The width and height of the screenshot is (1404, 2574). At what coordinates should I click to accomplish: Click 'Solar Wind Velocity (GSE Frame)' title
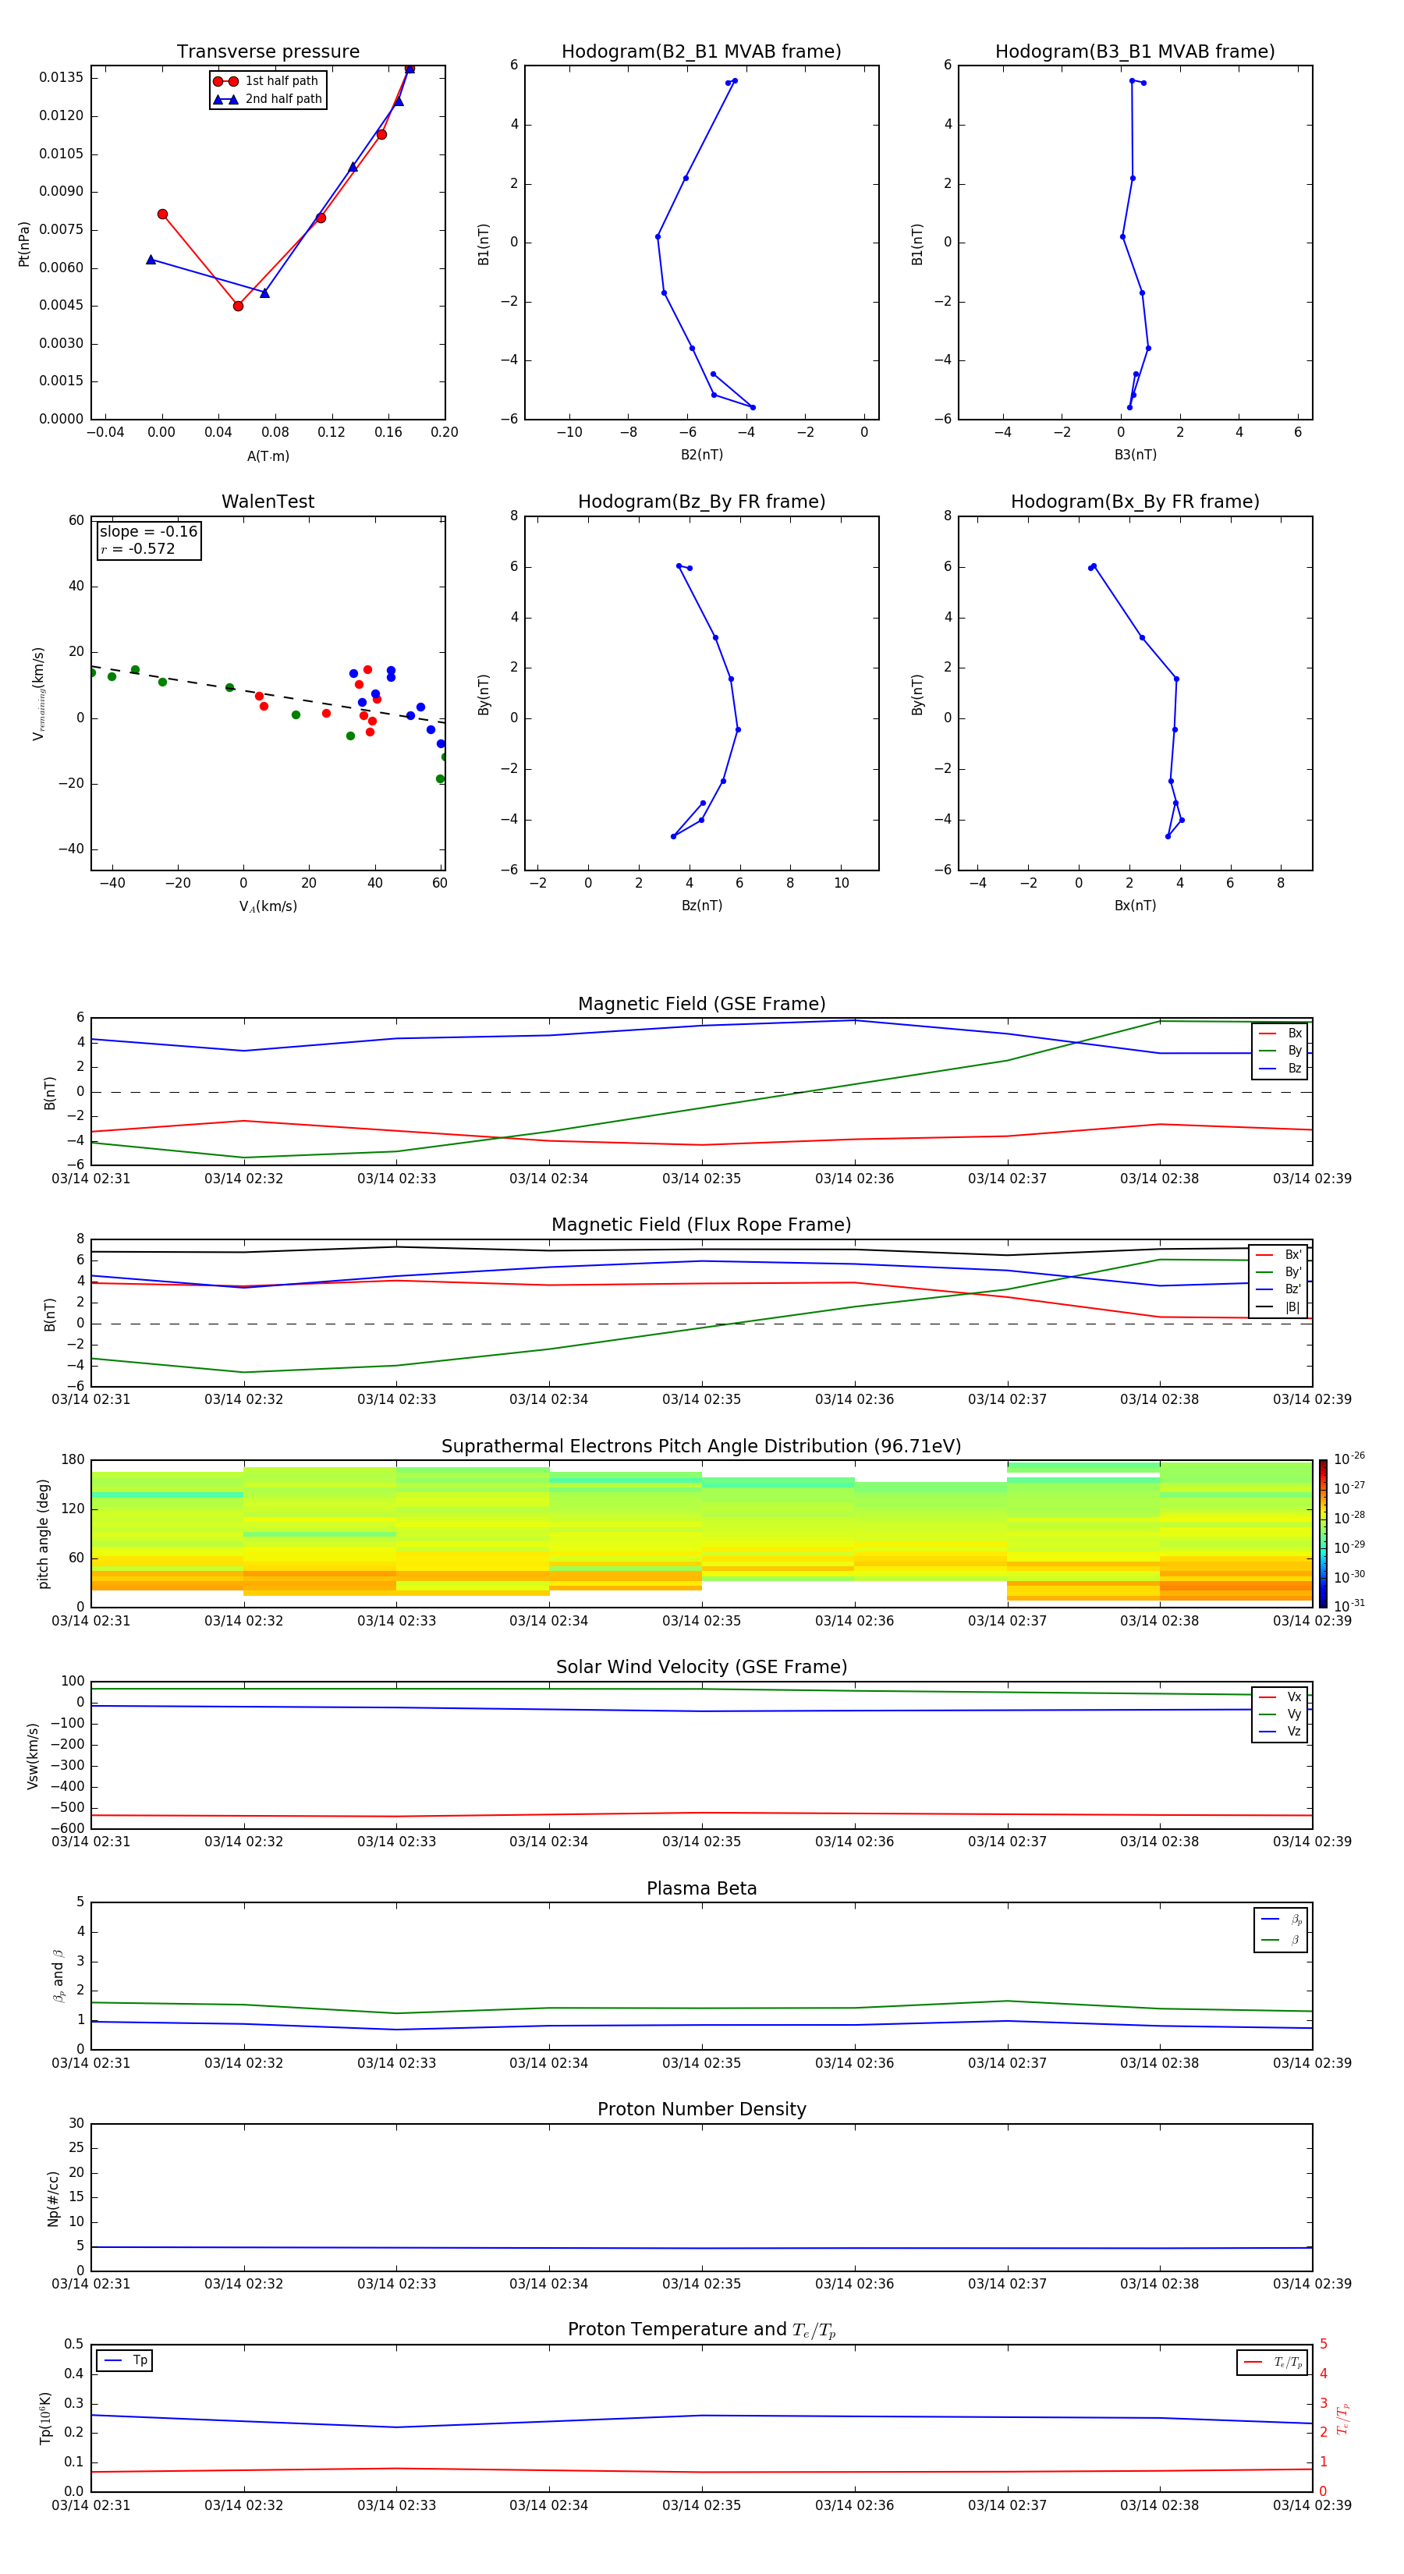pos(701,1668)
